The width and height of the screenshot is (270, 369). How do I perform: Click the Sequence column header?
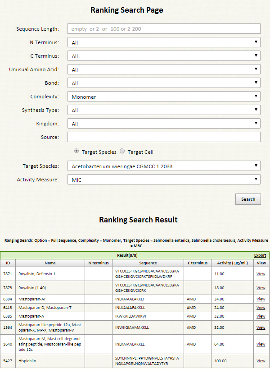pyautogui.click(x=148, y=263)
